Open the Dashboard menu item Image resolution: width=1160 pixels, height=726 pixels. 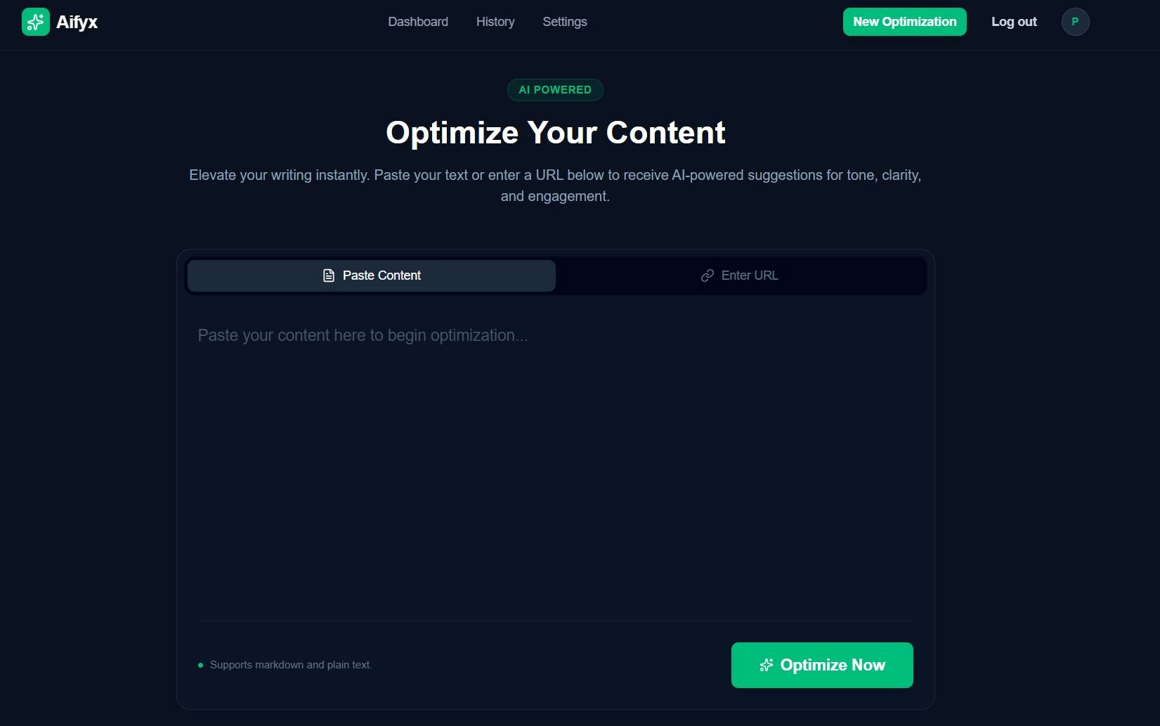[x=418, y=22]
